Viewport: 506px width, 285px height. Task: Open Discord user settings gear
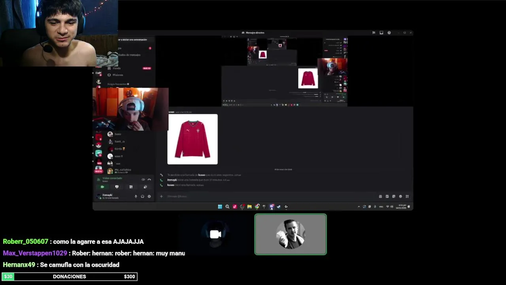[x=149, y=196]
